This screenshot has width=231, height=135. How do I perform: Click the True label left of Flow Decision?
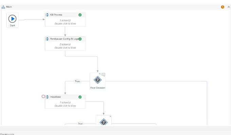point(77,81)
